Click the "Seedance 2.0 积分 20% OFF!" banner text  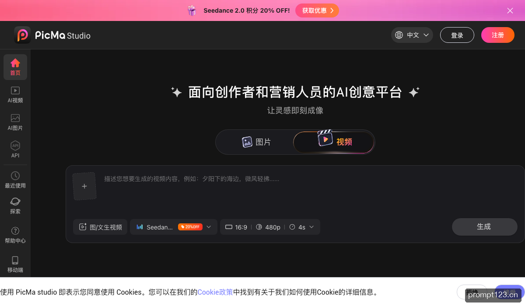click(x=247, y=10)
